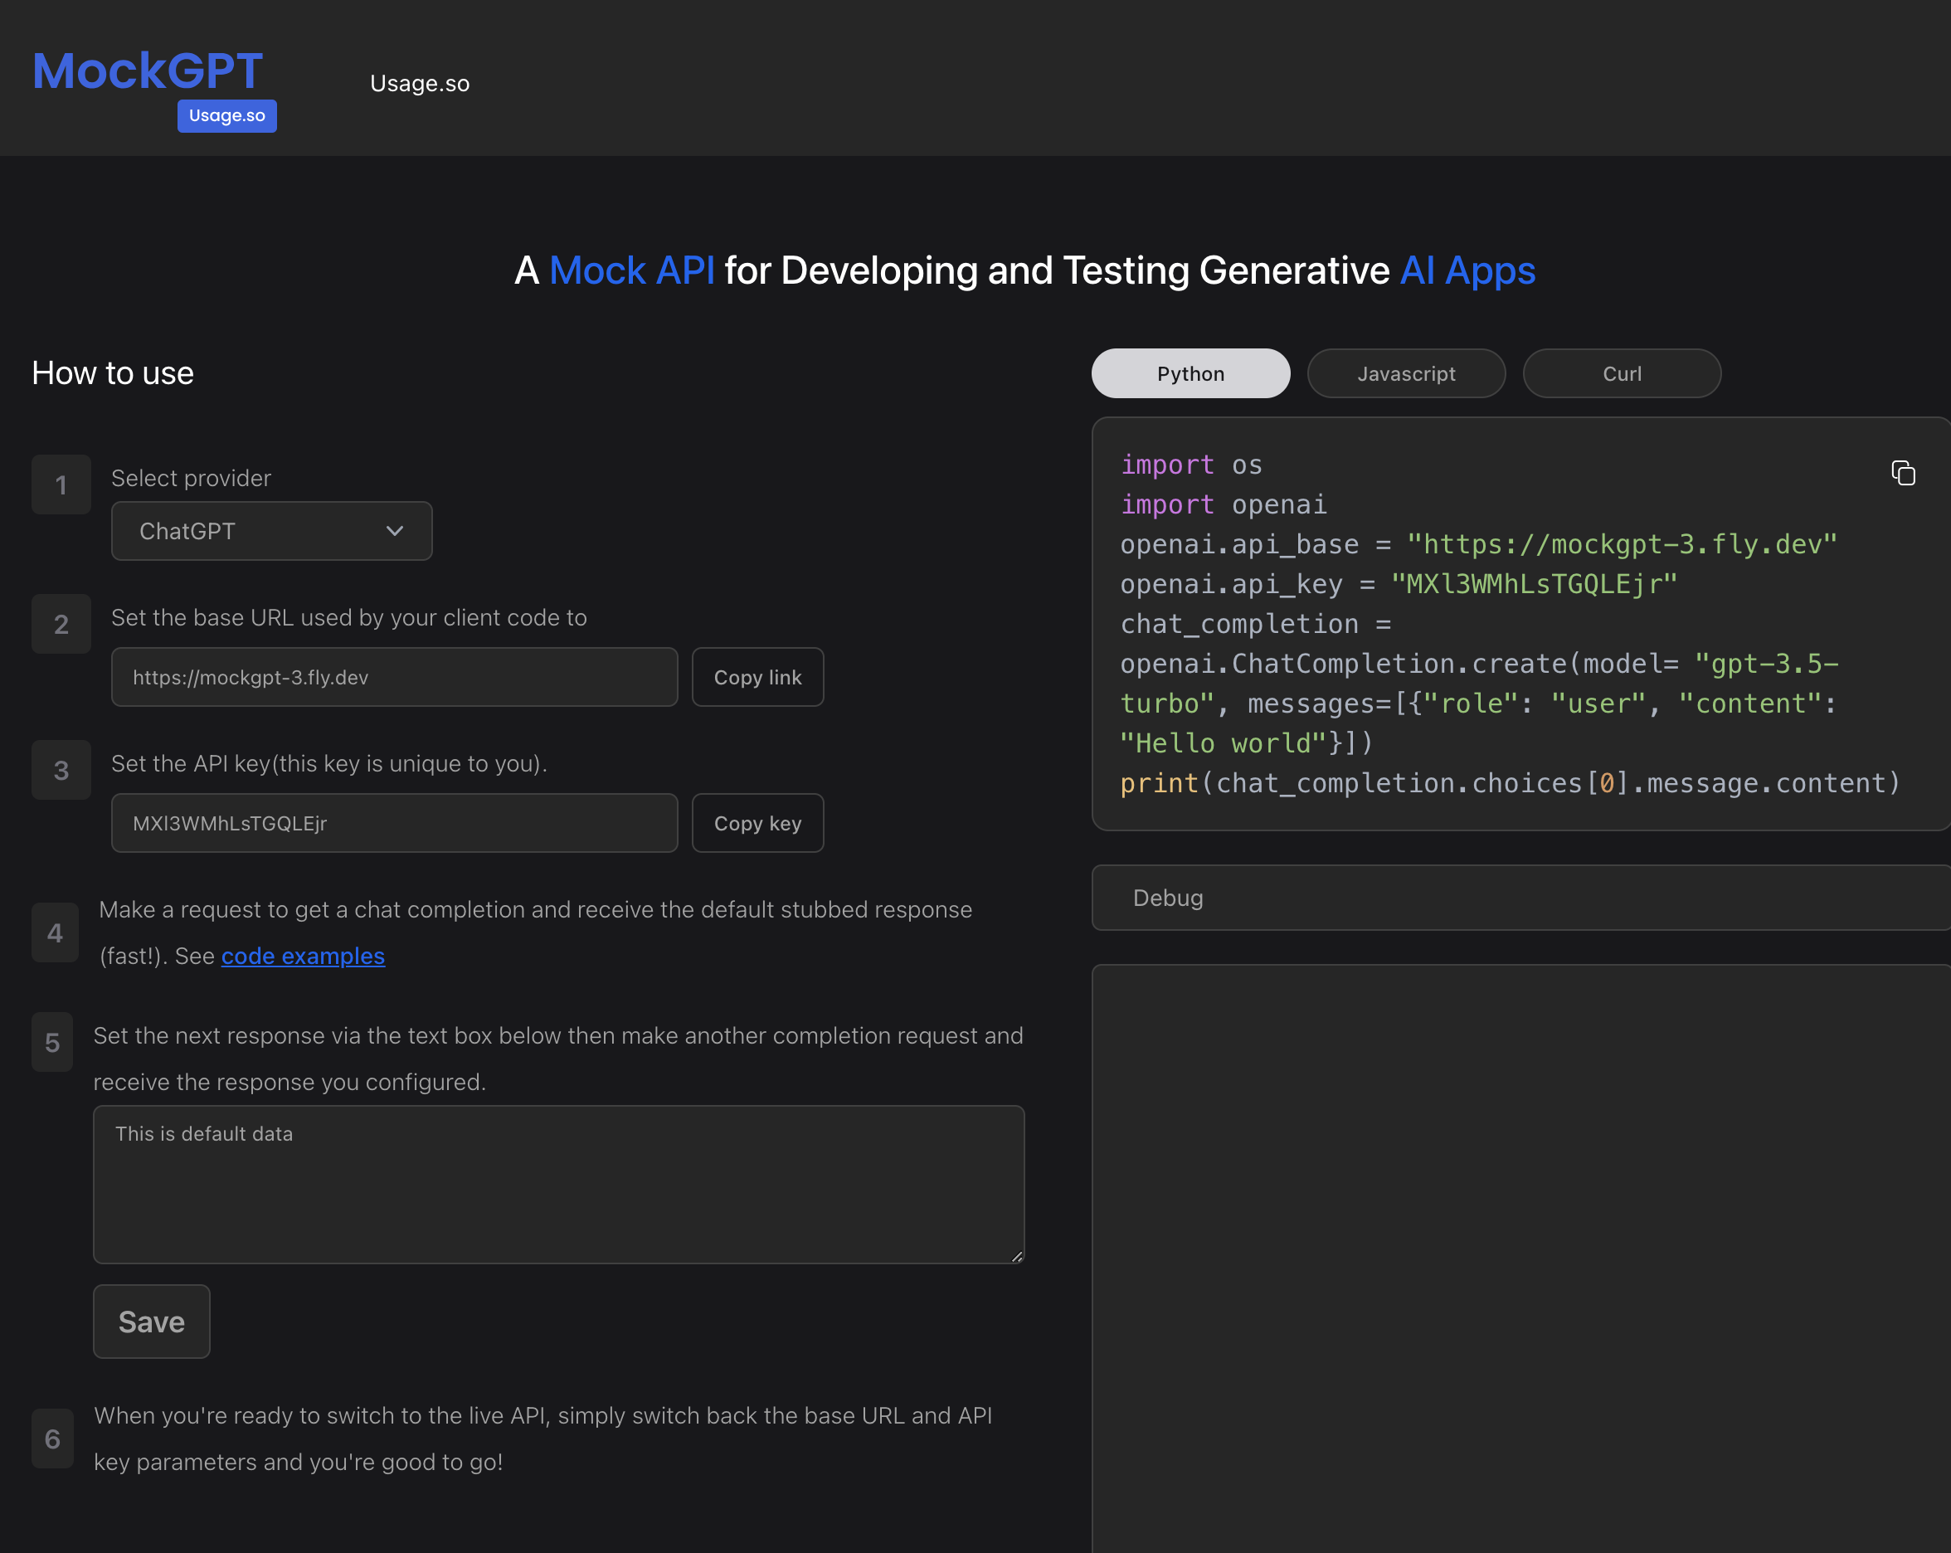
Task: Switch to the Python code tab
Action: click(1190, 374)
